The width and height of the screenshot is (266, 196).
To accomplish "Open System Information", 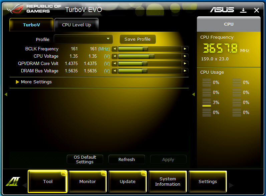I will (168, 181).
